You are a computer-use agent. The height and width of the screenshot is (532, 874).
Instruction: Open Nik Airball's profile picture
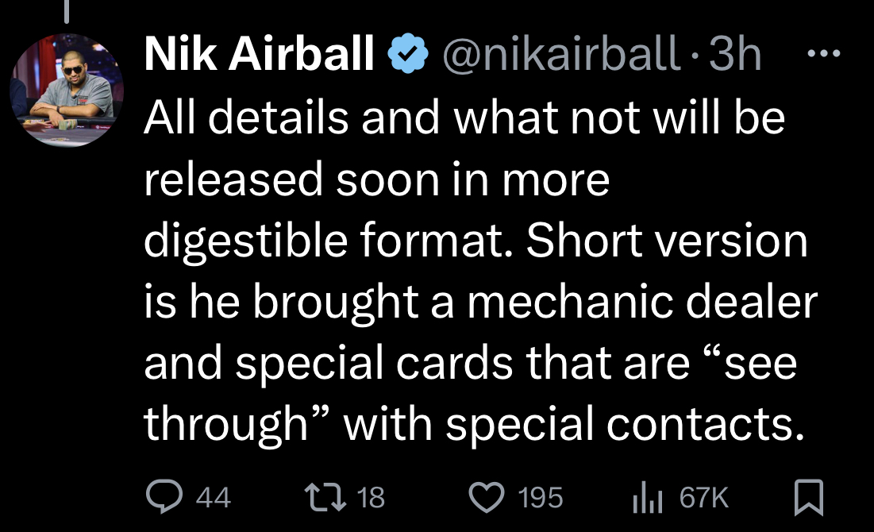pyautogui.click(x=67, y=91)
